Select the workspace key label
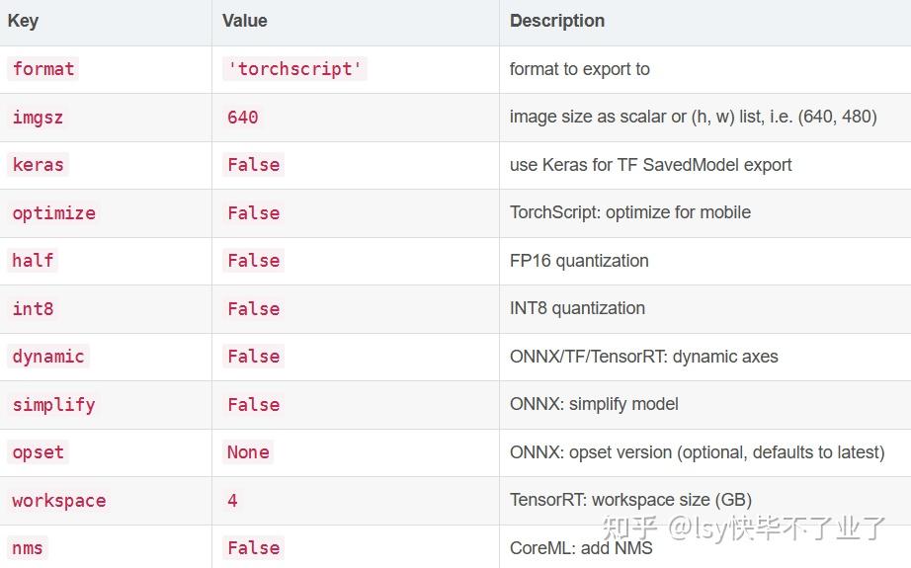 click(58, 501)
